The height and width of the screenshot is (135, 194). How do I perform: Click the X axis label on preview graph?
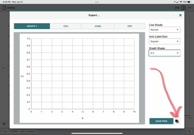(83, 118)
